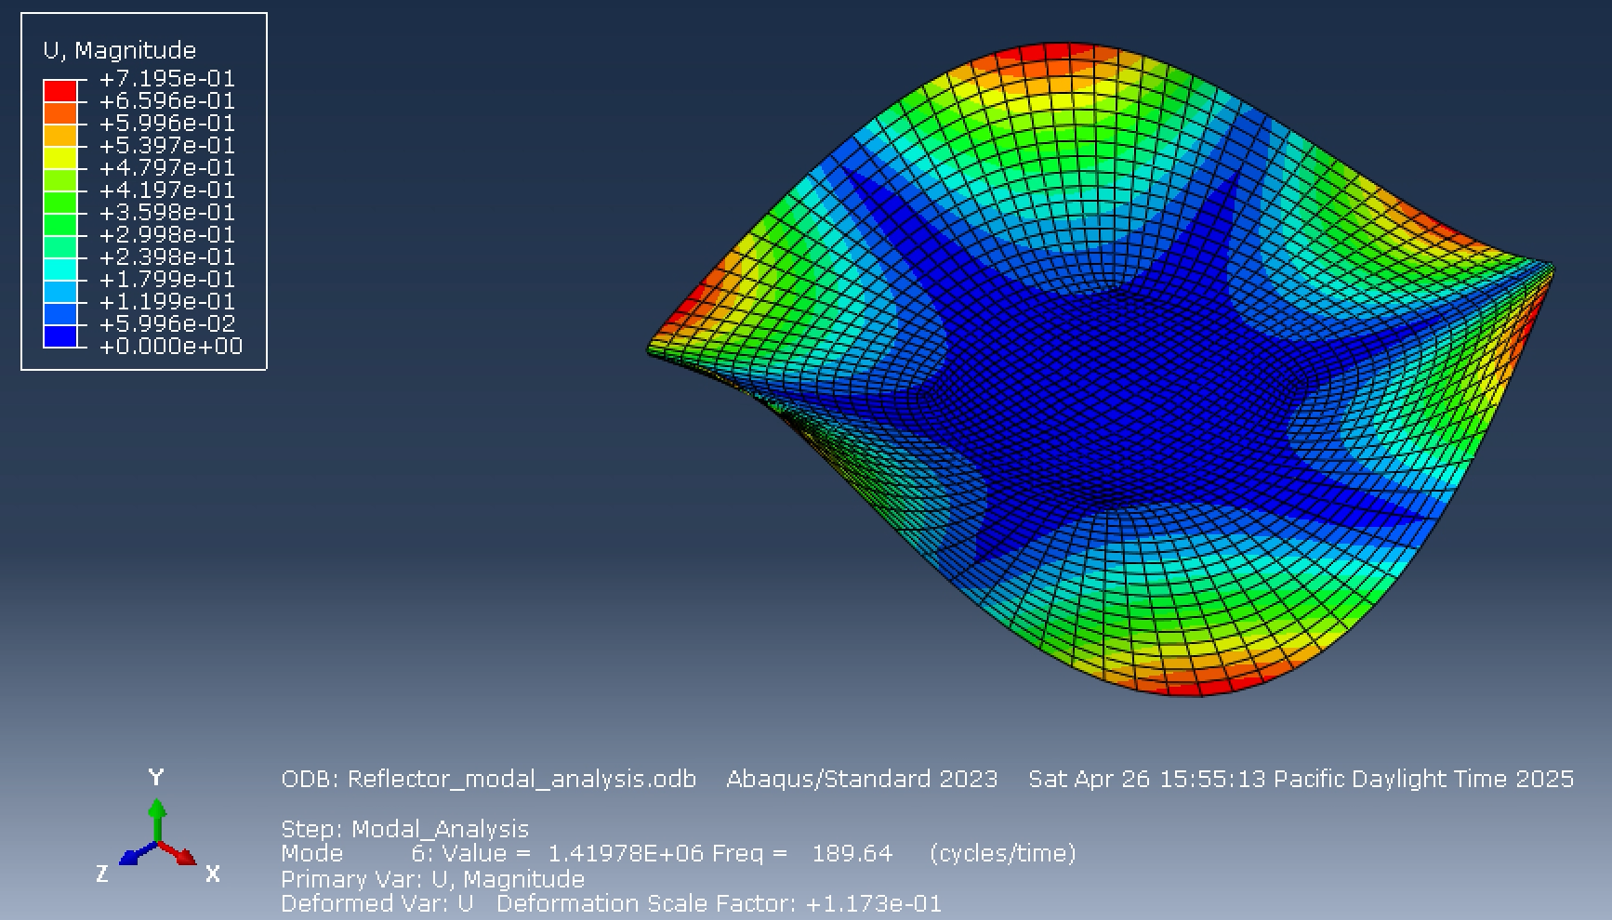Select the Mode 6 frequency text line
1612x920 pixels.
click(651, 852)
